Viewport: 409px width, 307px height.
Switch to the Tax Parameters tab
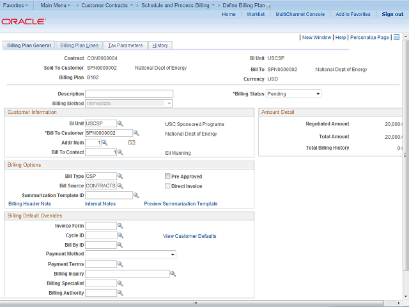coord(125,45)
